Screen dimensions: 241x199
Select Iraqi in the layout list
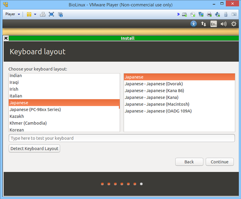coord(64,82)
